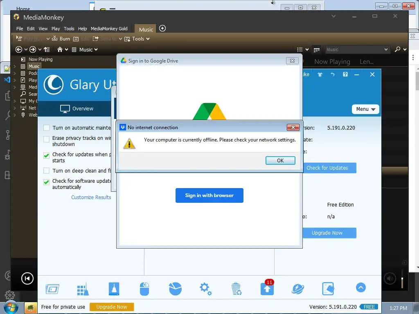Screen dimensions: 419x314
Task: Dismiss the offline warning with OK
Action: click(x=280, y=160)
